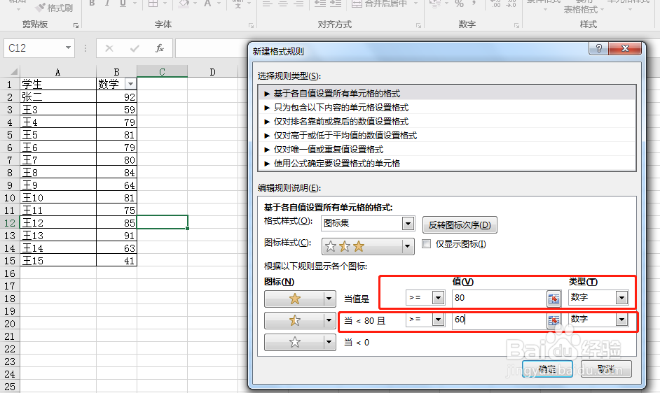Click cell containing 王9
The image size is (660, 393).
pos(58,185)
